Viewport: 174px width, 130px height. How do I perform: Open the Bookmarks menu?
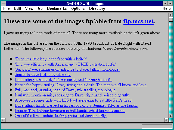click(x=57, y=8)
